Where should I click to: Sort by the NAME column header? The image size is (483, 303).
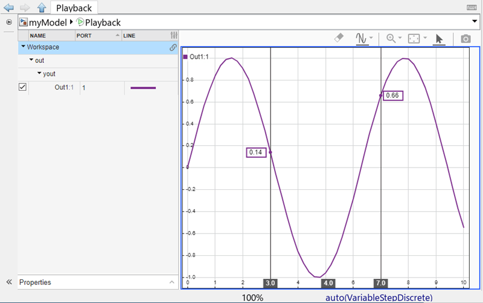(x=52, y=36)
